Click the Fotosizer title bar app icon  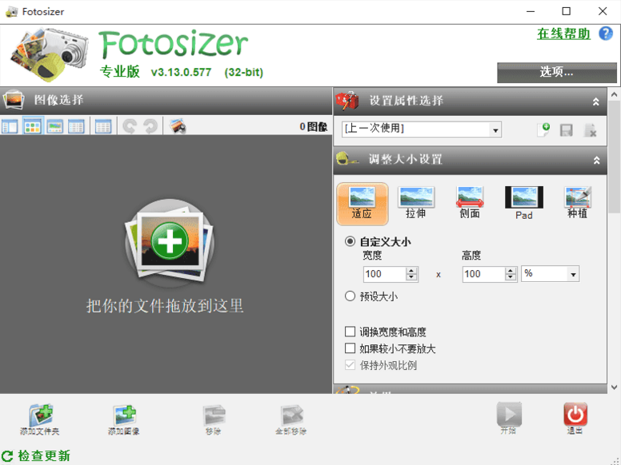(11, 11)
